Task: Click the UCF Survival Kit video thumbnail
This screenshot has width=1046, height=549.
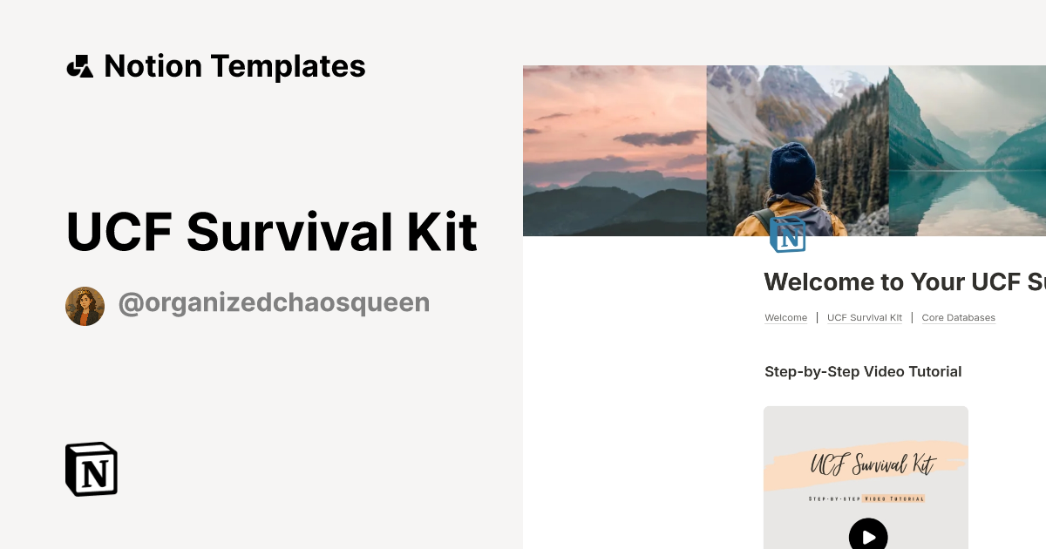Action: [866, 479]
